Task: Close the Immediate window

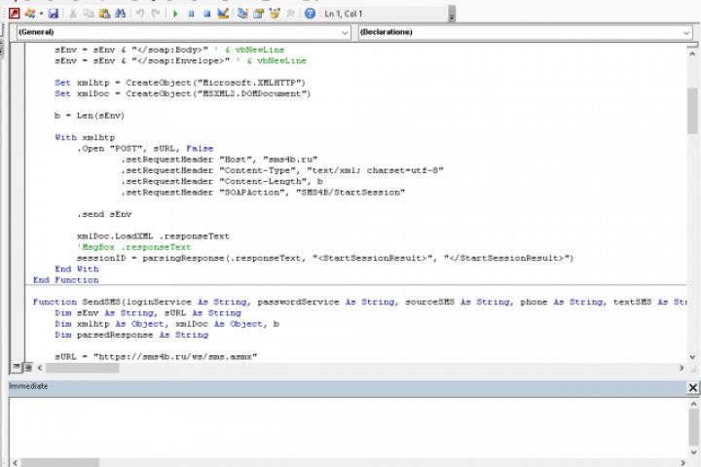Action: coord(692,387)
